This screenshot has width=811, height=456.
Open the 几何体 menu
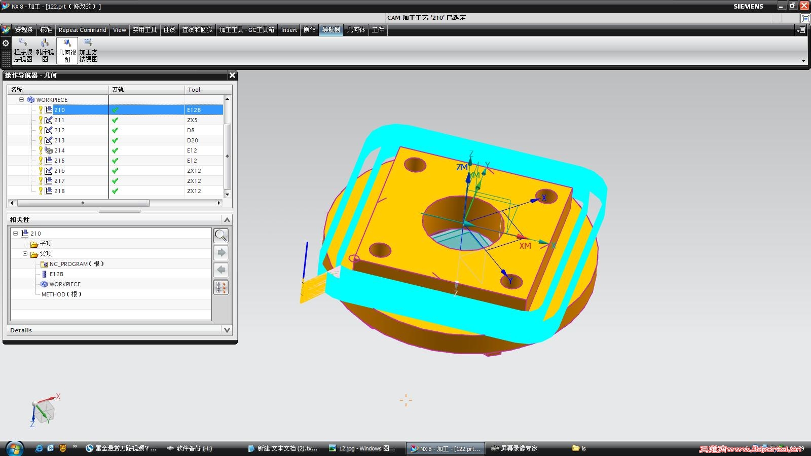pos(356,30)
